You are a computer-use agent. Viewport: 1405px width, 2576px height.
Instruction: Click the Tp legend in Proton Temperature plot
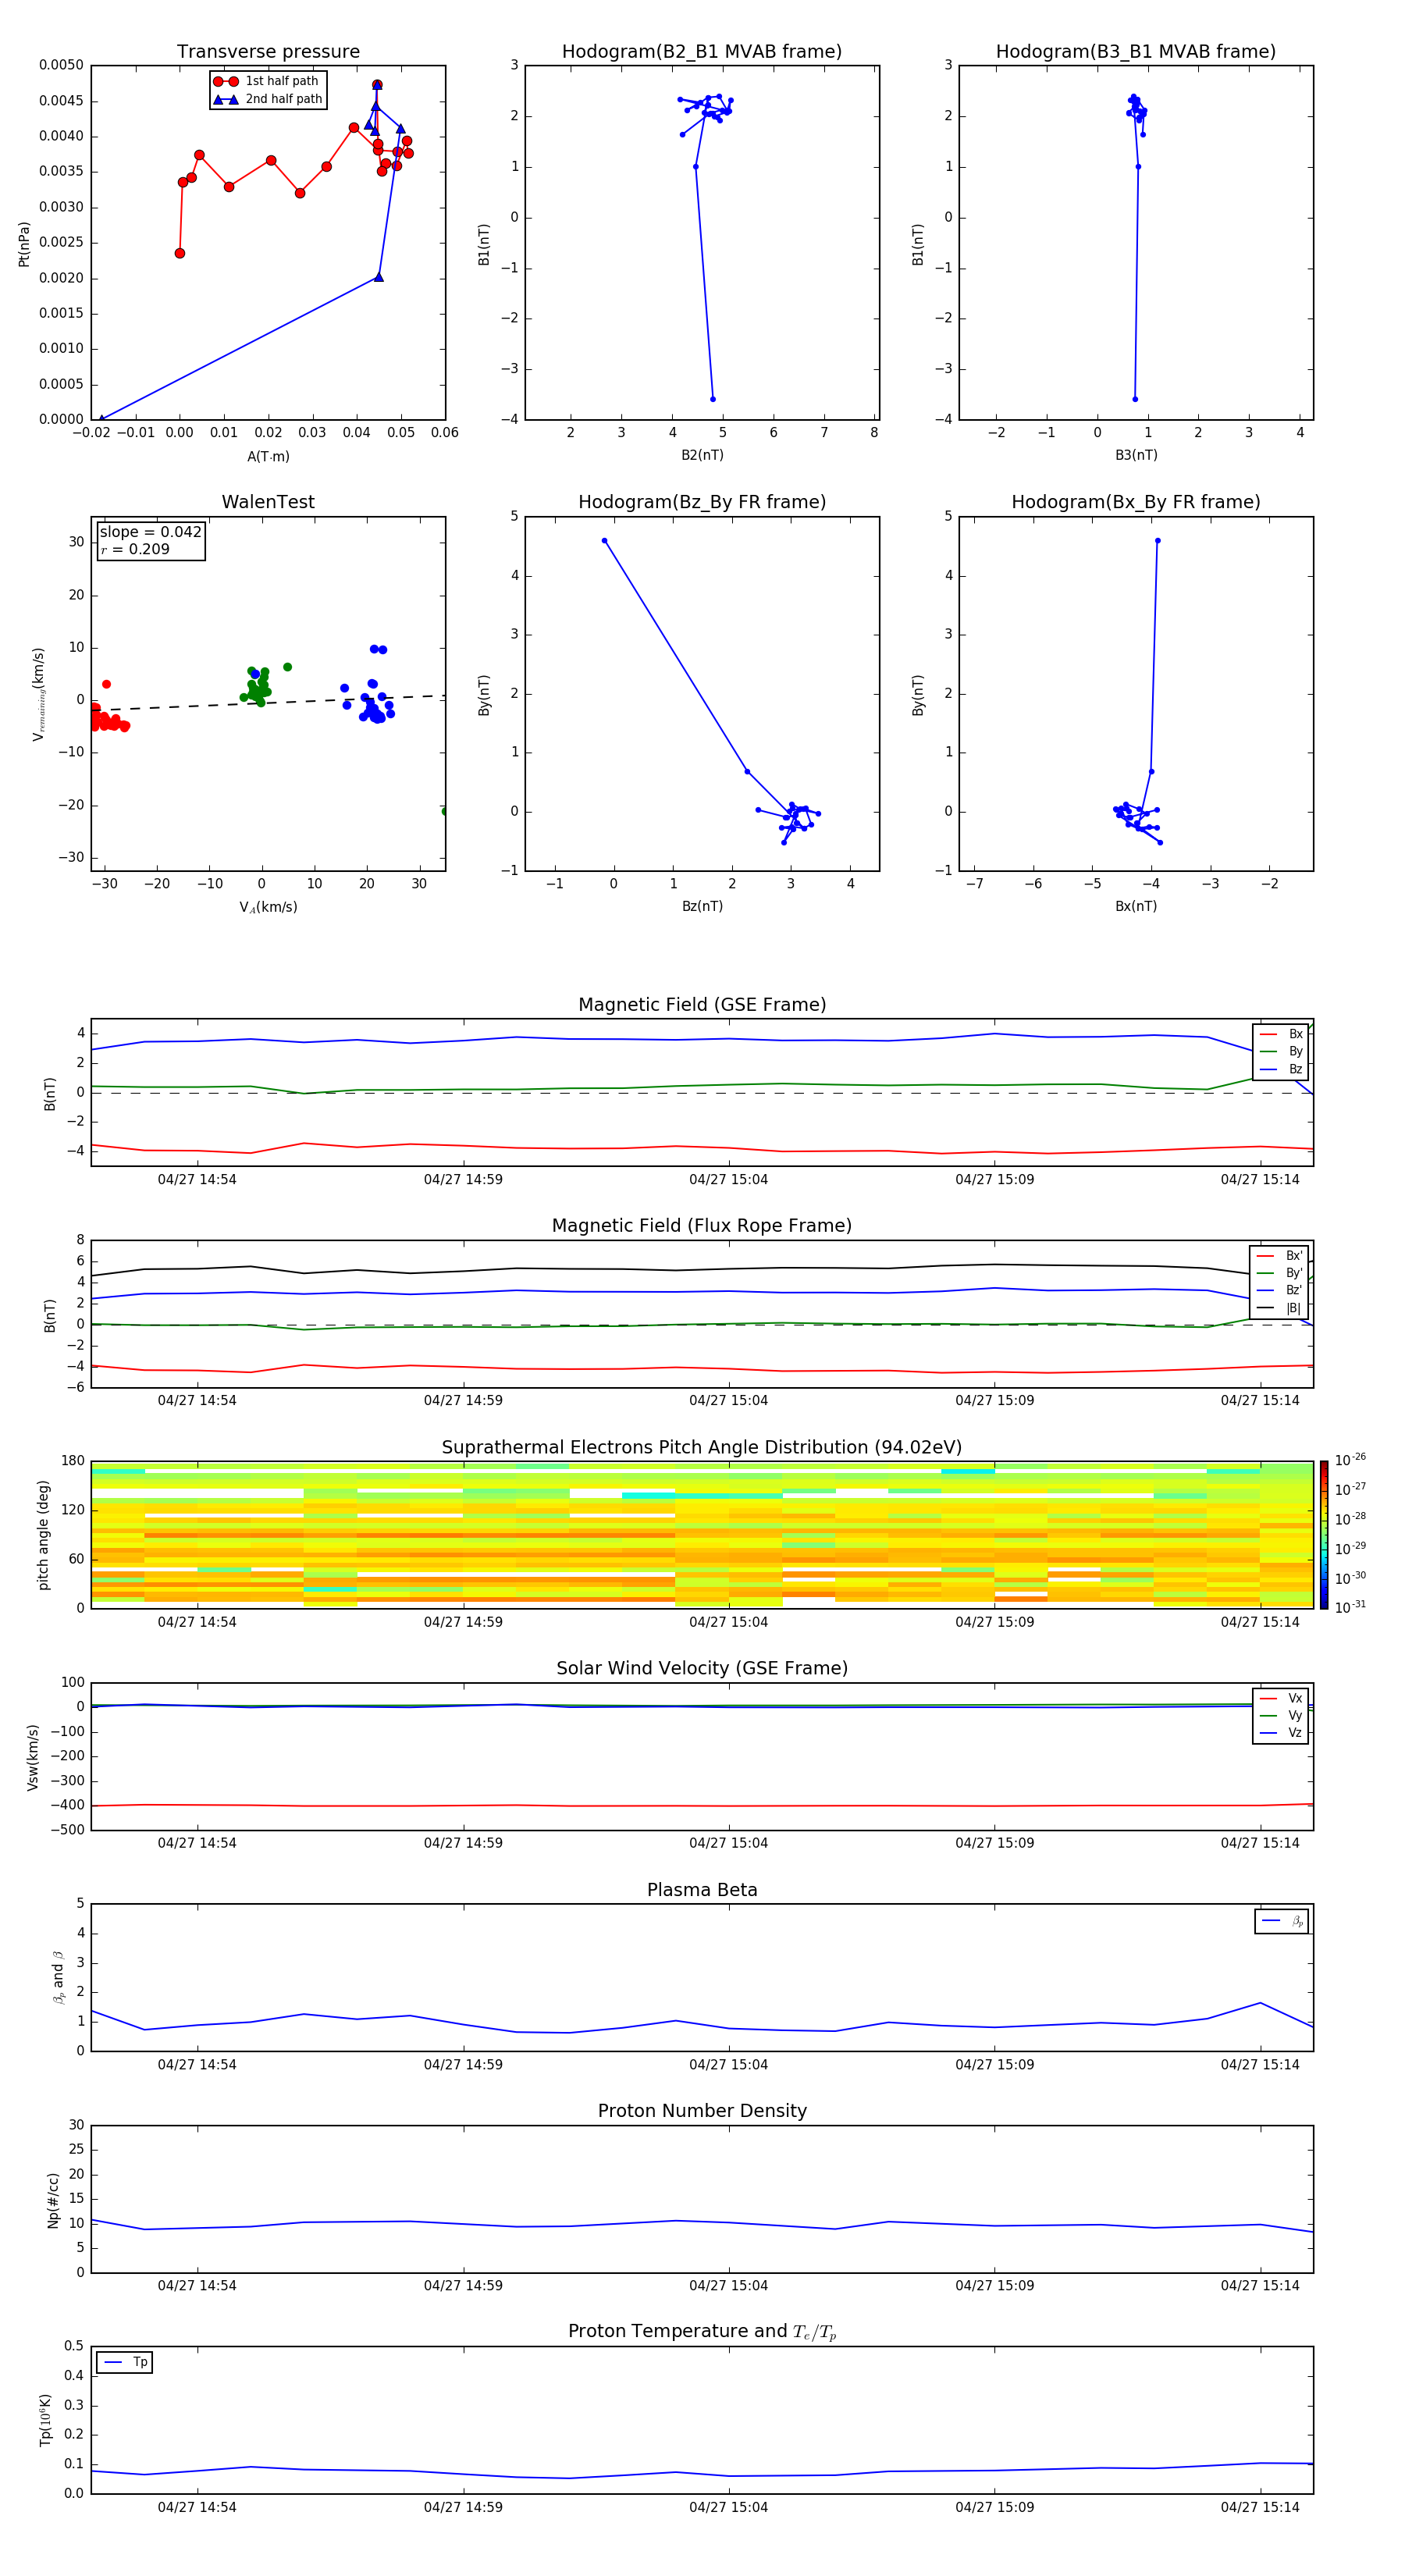click(125, 2362)
